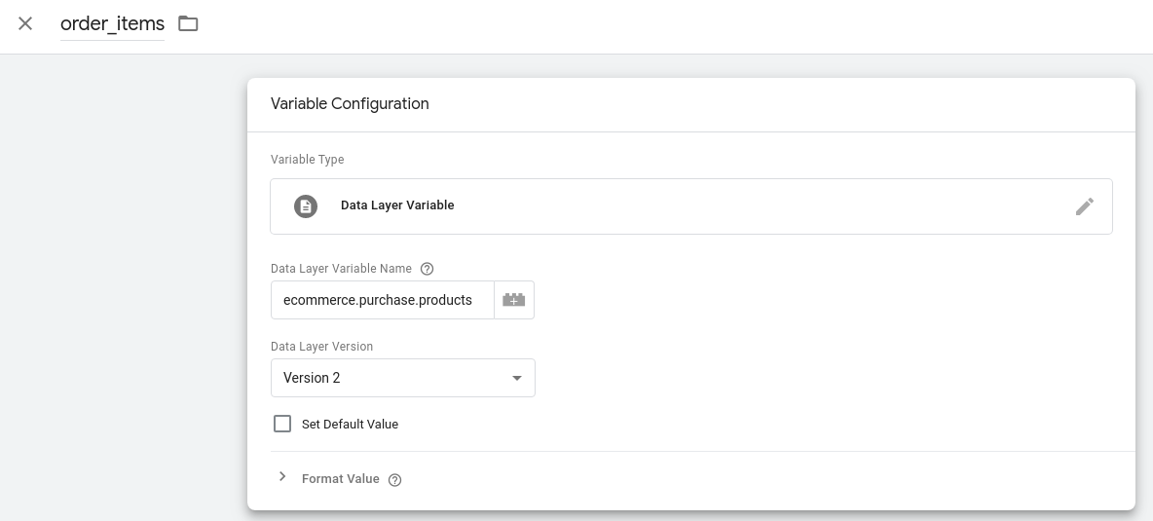1153x521 pixels.
Task: Open help for Data Layer Variable Name
Action: [x=427, y=269]
